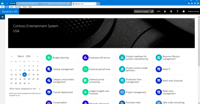The height and width of the screenshot is (104, 200).
Task: Open Production floor management icon
Action: coord(122,81)
